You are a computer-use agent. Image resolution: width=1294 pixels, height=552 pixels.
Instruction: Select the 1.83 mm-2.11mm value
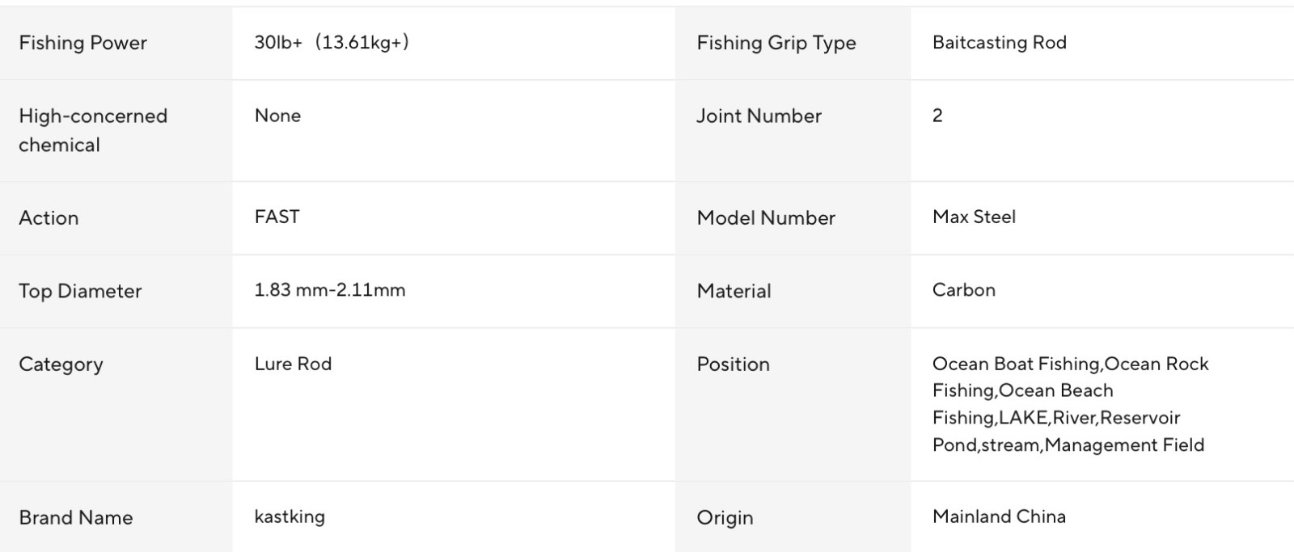[x=330, y=290]
